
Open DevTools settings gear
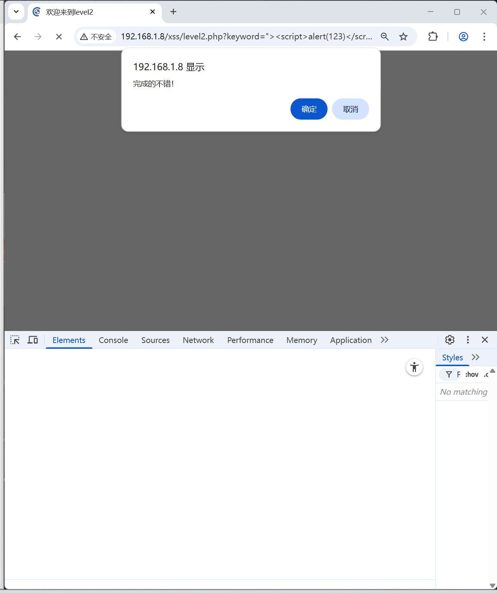click(450, 340)
